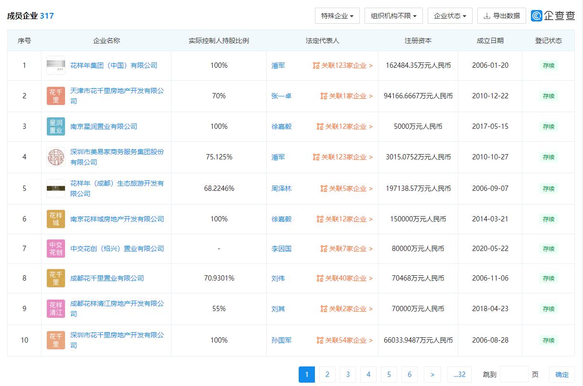Jump to last page ...32
The height and width of the screenshot is (386, 583).
(459, 375)
